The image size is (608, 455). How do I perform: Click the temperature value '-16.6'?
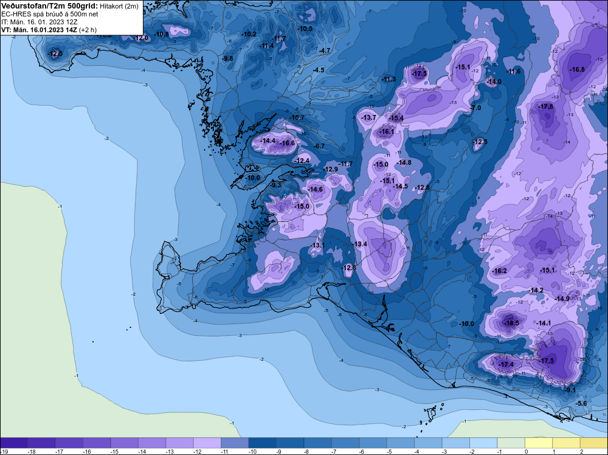287,143
